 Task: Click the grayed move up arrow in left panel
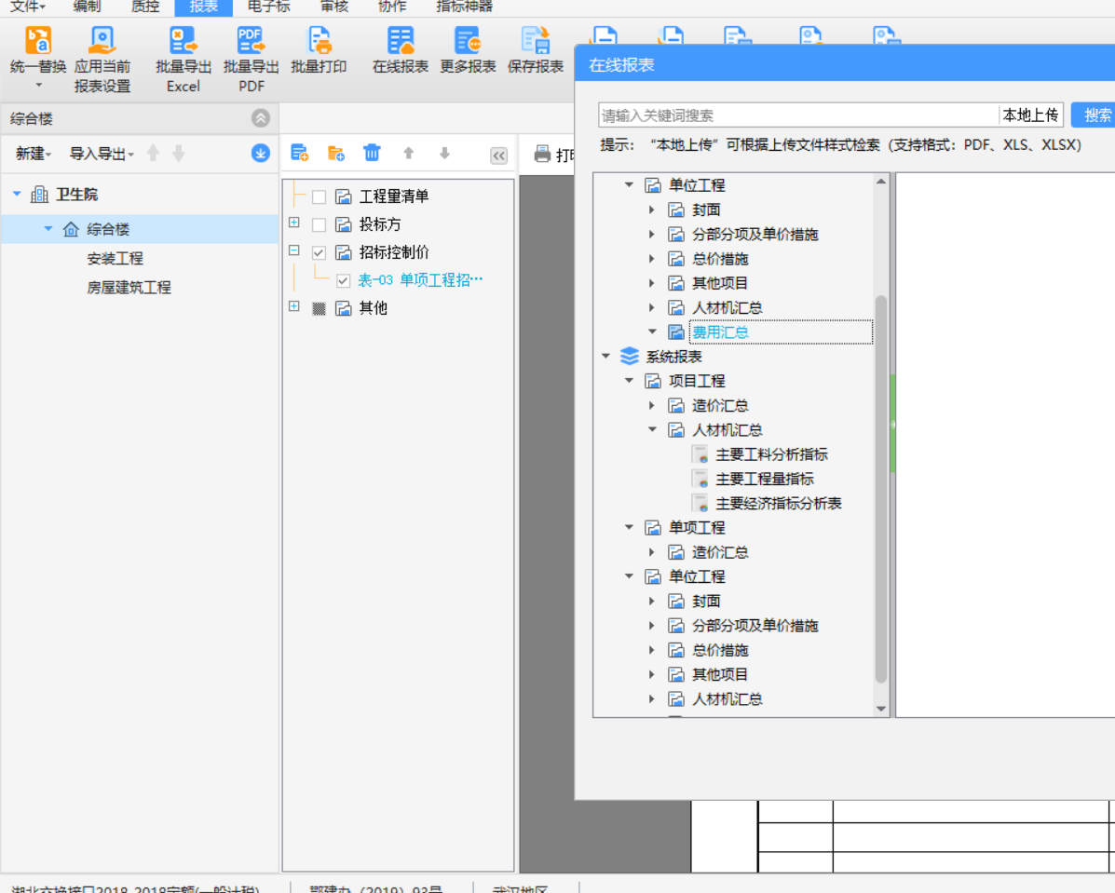tap(153, 153)
